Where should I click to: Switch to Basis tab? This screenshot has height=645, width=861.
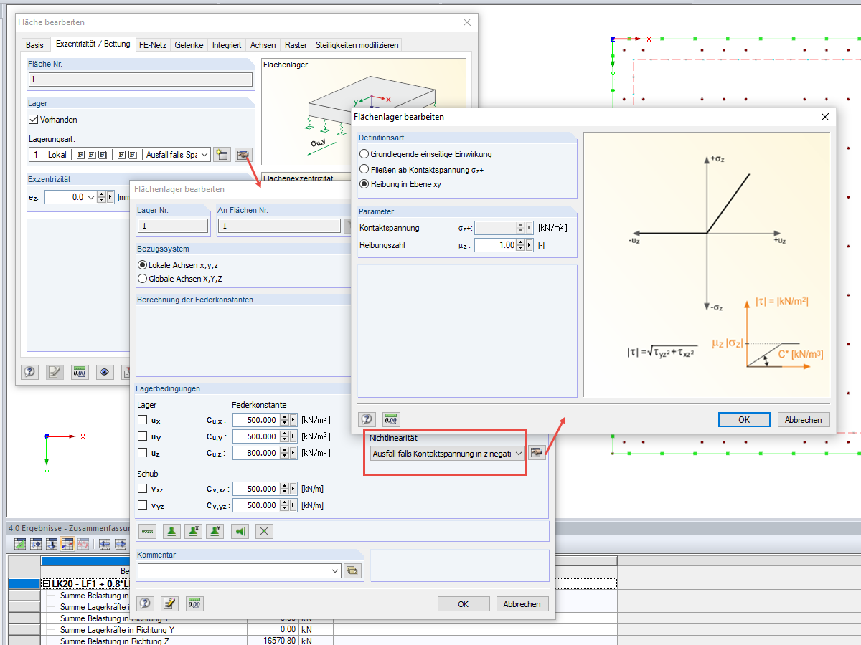[x=34, y=44]
